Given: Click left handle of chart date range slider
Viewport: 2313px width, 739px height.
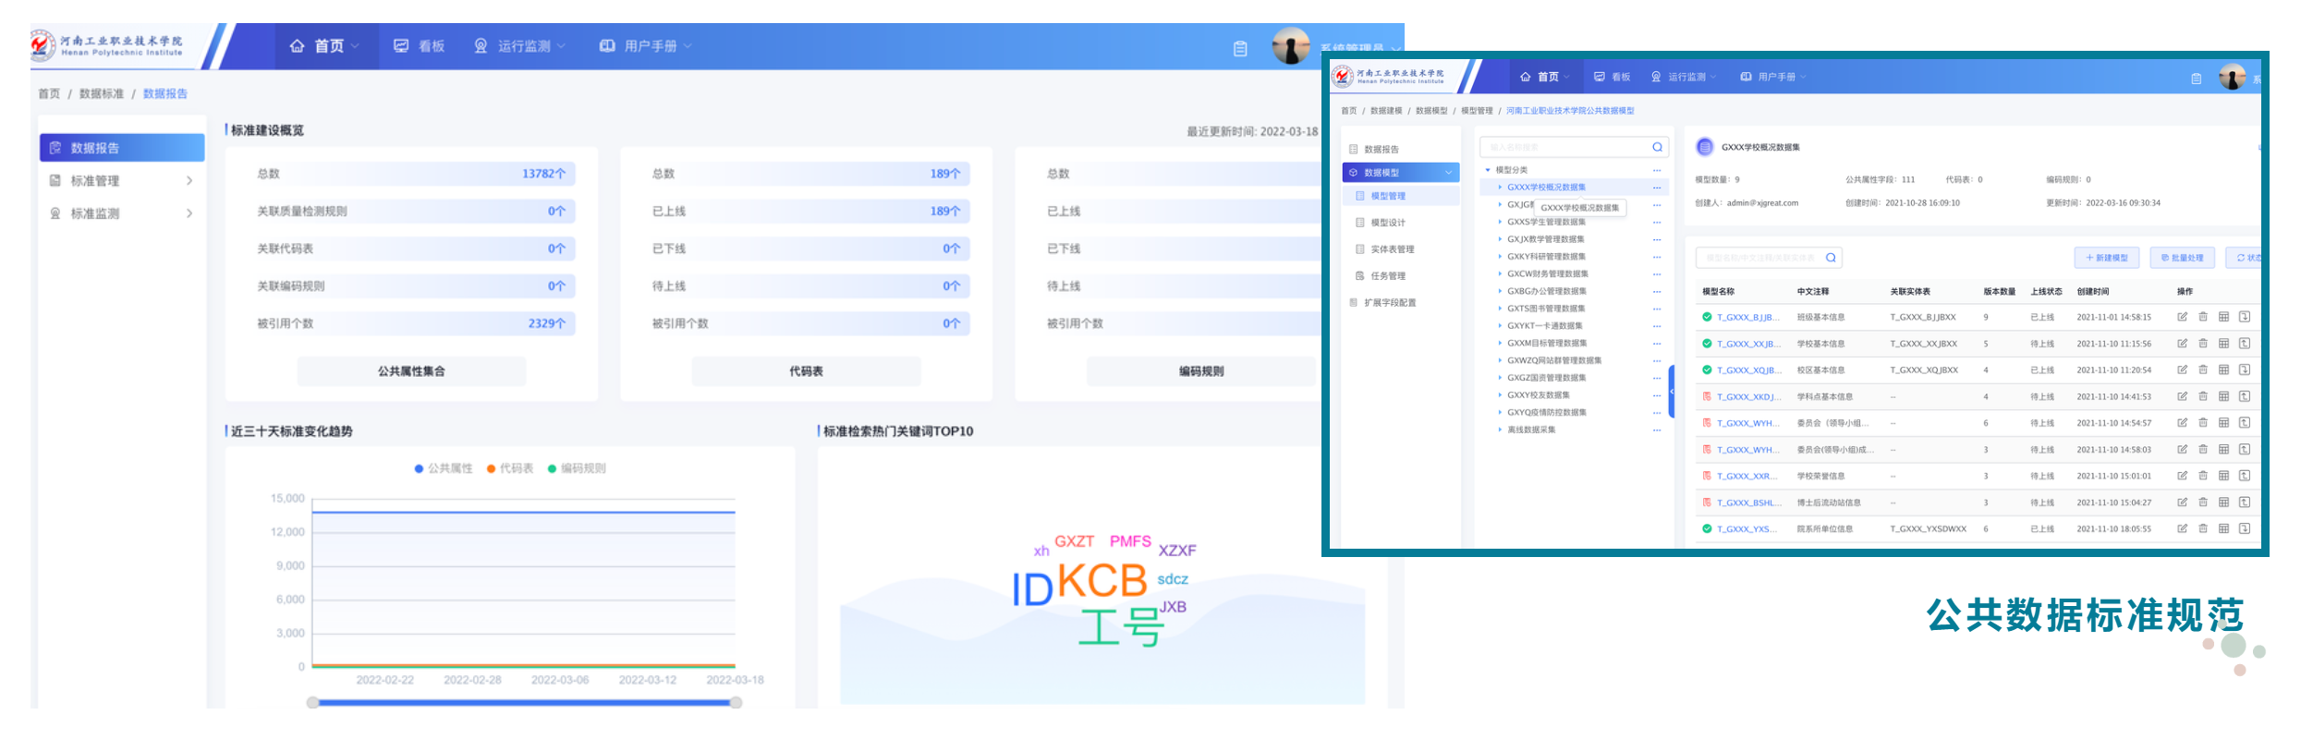Looking at the screenshot, I should click(313, 703).
